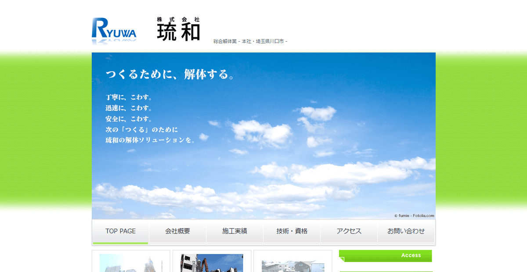Switch to the 会社概要 tab

[x=177, y=231]
